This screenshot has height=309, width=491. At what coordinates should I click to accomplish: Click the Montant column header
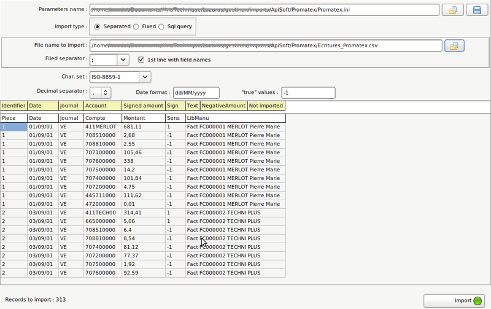[x=144, y=118]
